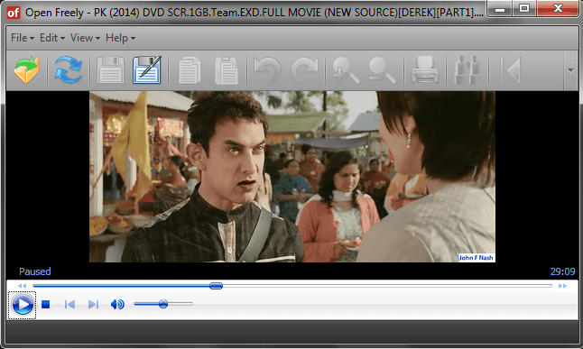Skip to previous track button
The width and height of the screenshot is (583, 349).
click(69, 305)
